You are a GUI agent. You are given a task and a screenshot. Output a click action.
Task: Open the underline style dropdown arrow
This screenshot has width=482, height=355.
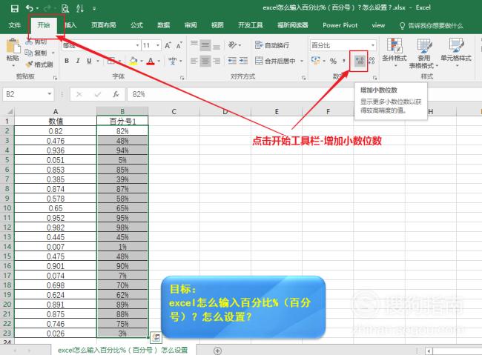coord(98,61)
